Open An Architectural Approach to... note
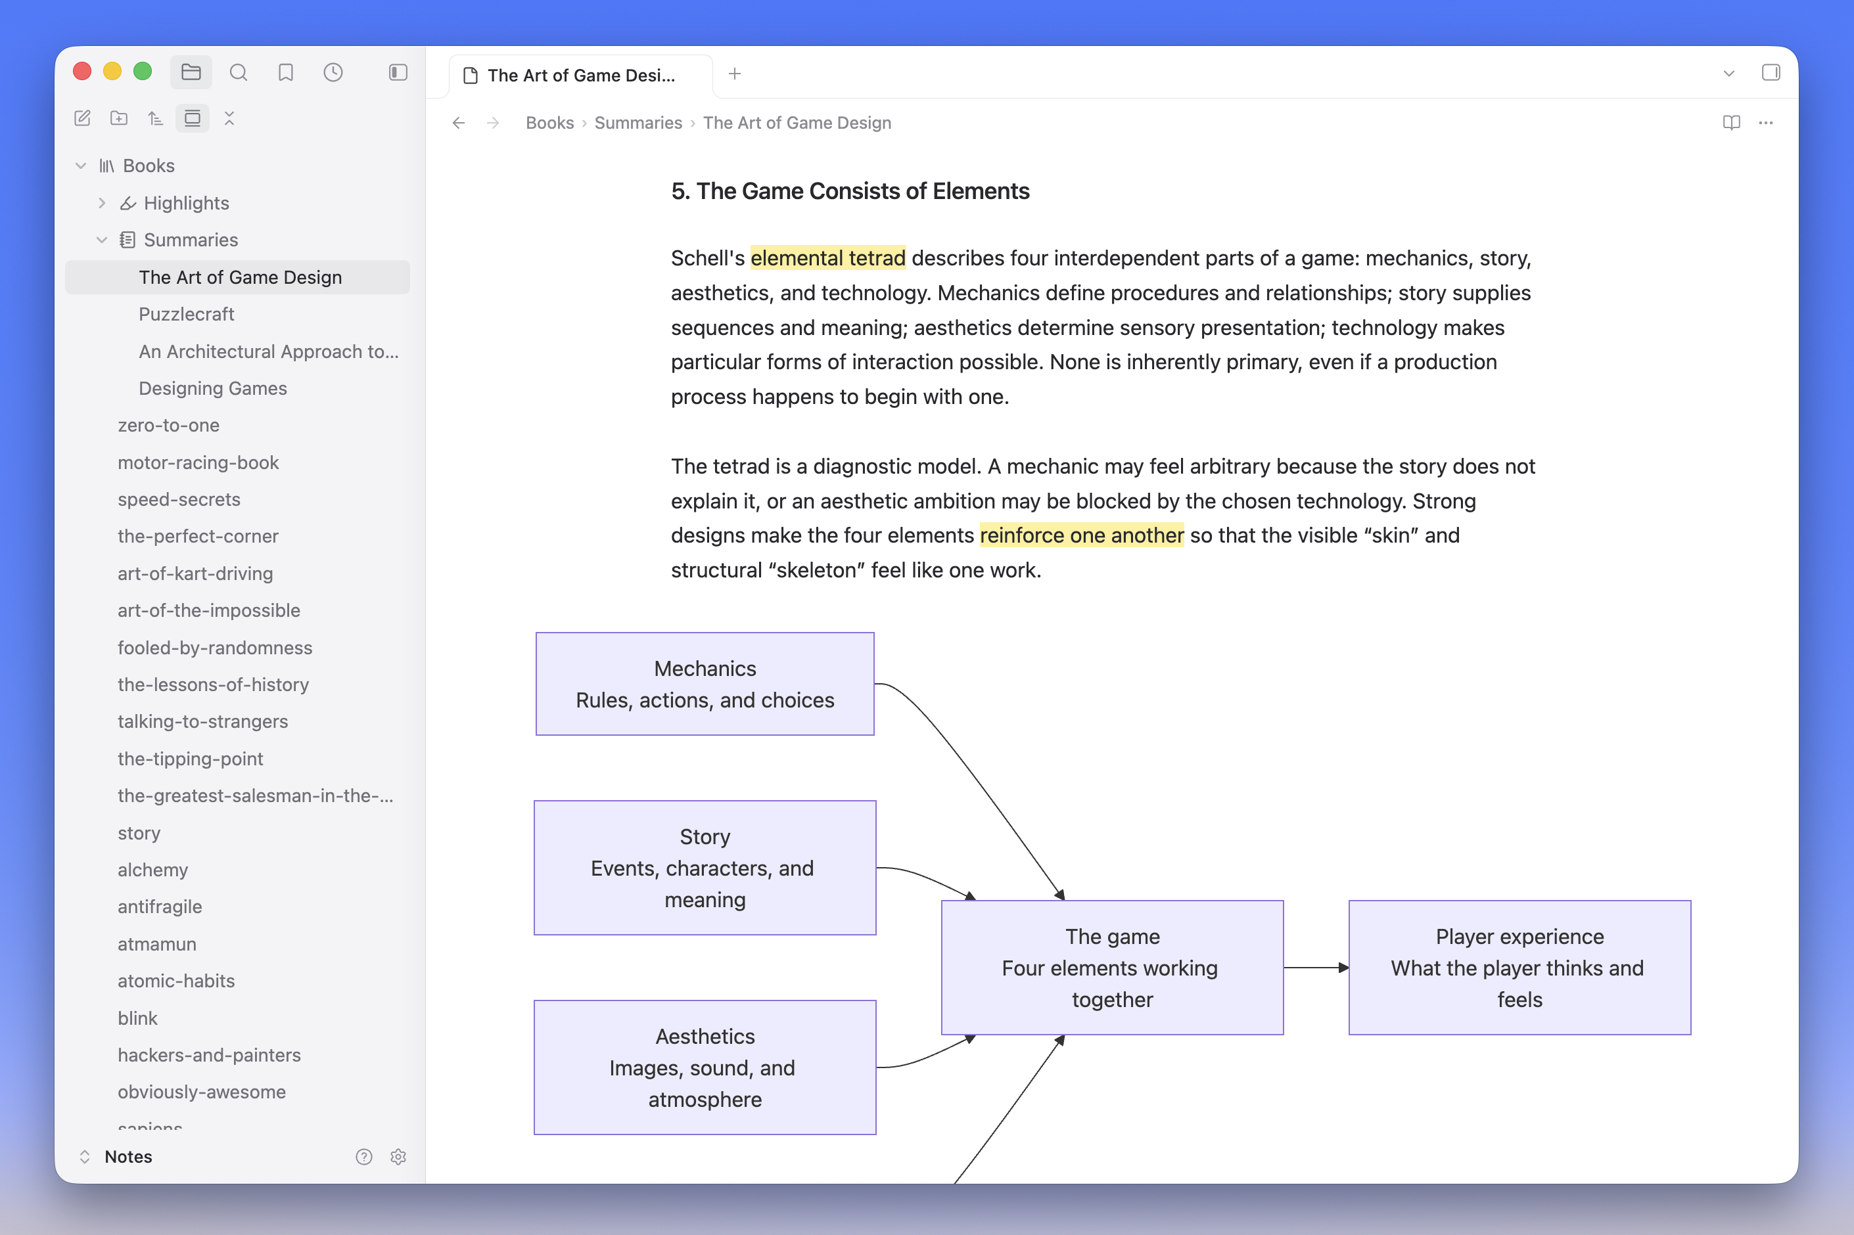The height and width of the screenshot is (1235, 1854). pos(237,351)
